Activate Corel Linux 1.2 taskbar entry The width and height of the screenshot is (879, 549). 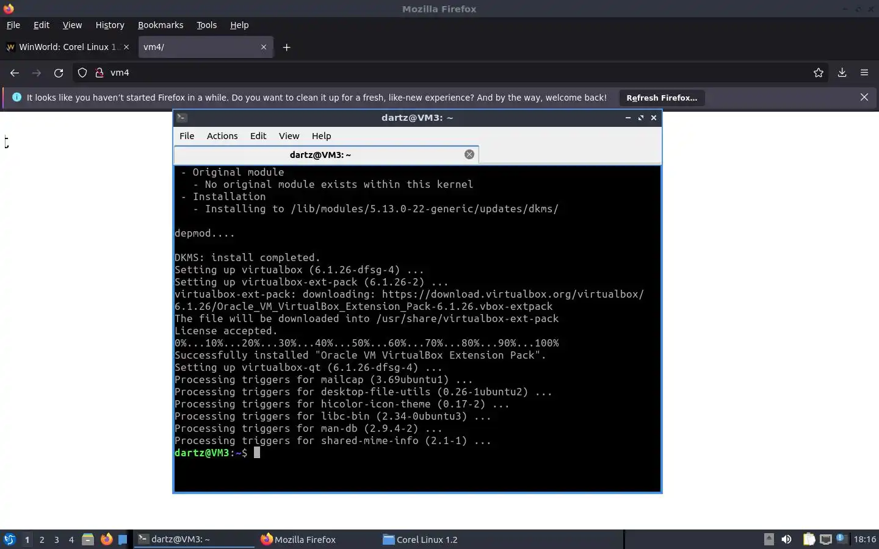pos(438,539)
